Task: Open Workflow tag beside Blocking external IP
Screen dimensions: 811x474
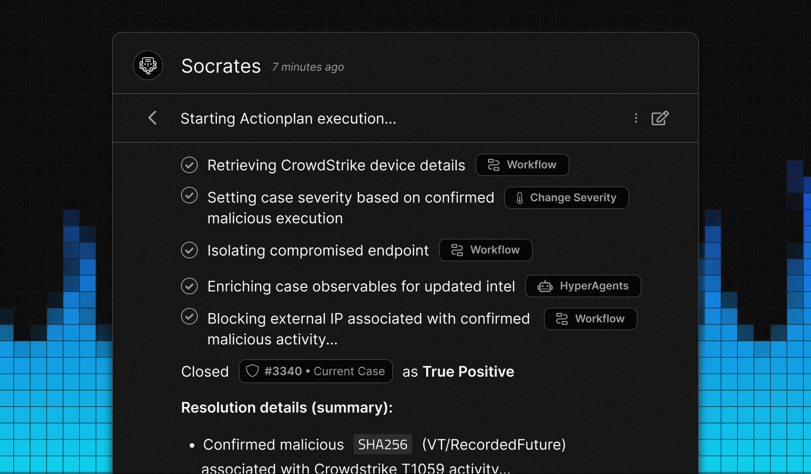Action: (590, 319)
